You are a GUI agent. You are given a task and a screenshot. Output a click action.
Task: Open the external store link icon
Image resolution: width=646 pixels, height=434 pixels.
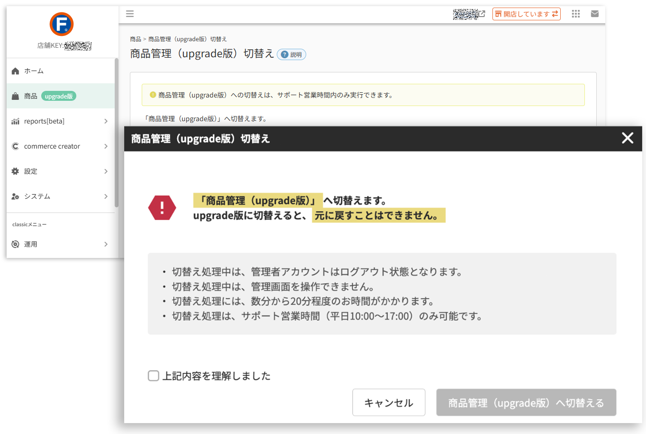(482, 14)
